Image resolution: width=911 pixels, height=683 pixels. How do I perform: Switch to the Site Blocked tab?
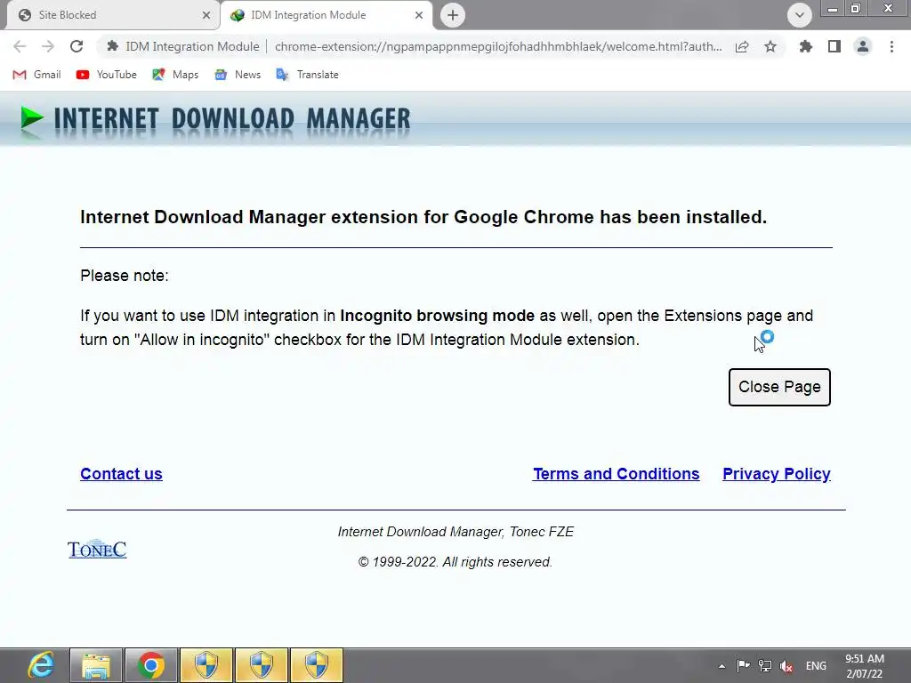(113, 15)
